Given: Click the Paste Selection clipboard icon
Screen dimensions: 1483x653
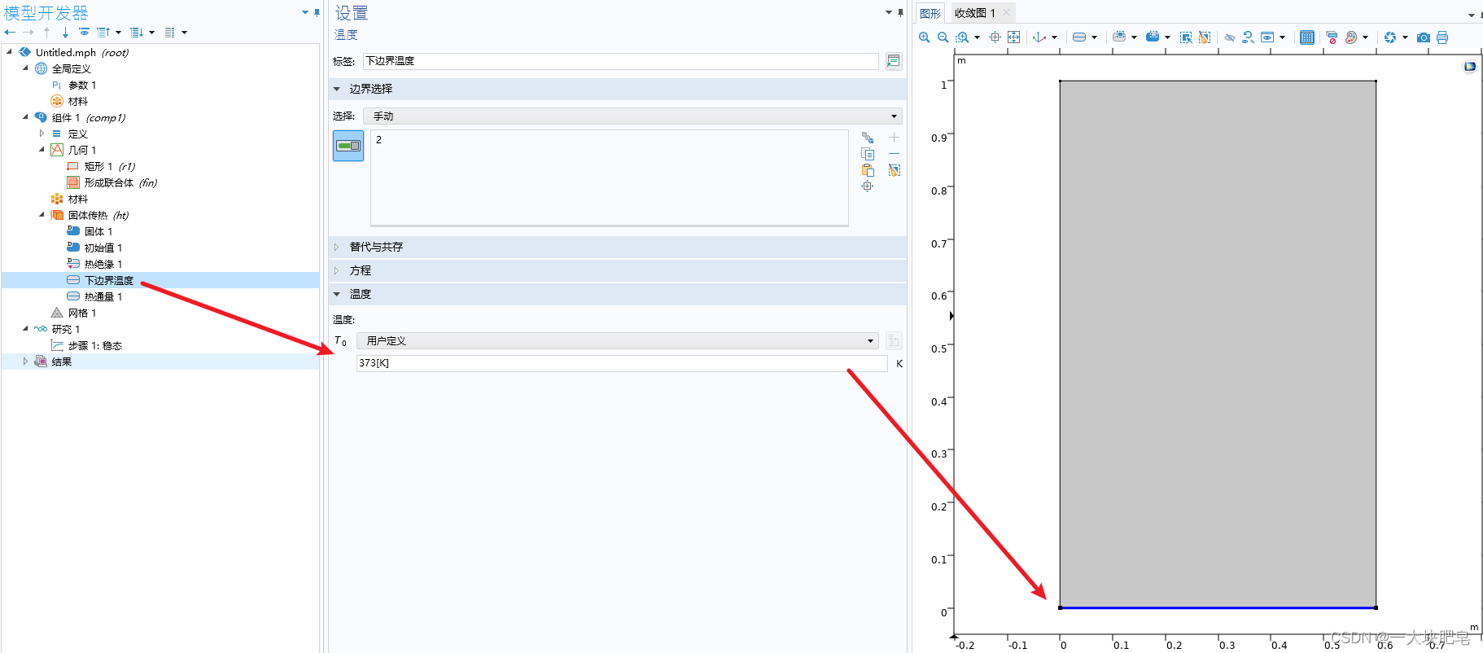Looking at the screenshot, I should (x=868, y=170).
